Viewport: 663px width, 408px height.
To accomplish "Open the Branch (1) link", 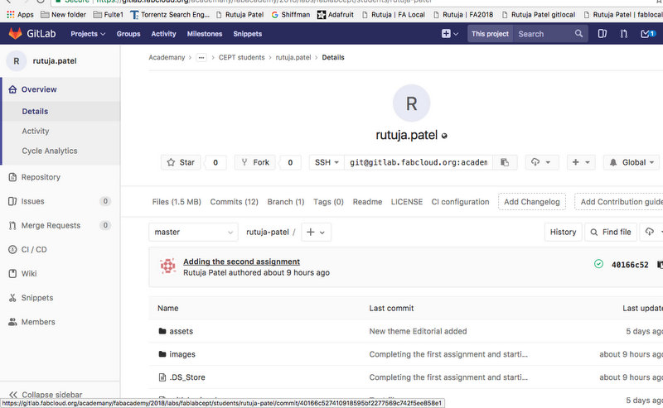I will click(286, 202).
